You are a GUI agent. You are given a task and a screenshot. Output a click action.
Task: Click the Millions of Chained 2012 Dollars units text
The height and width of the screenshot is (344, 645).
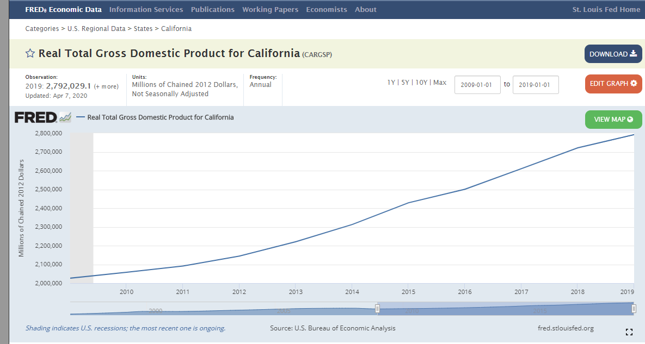pos(185,85)
